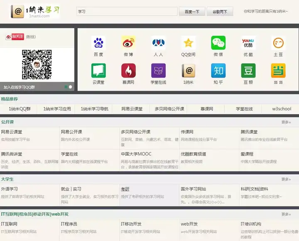
Task: Click the 1纳米学习 site logo
Action: tap(35, 12)
